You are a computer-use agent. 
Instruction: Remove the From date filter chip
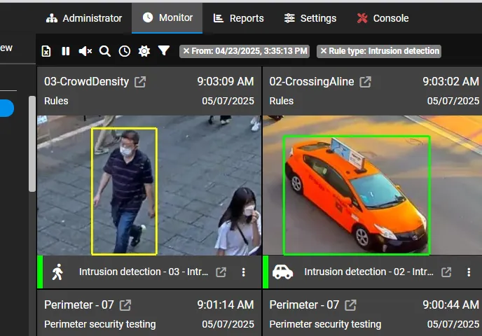186,51
